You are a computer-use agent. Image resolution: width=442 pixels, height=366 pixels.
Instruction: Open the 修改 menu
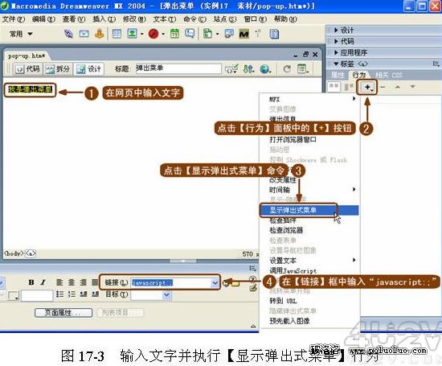pos(134,19)
